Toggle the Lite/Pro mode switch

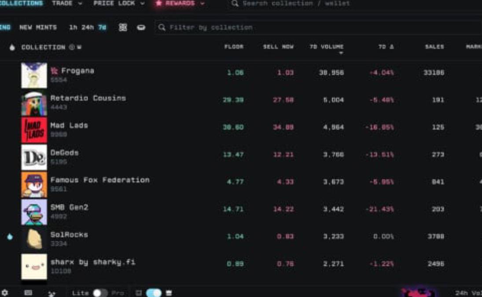[100, 293]
